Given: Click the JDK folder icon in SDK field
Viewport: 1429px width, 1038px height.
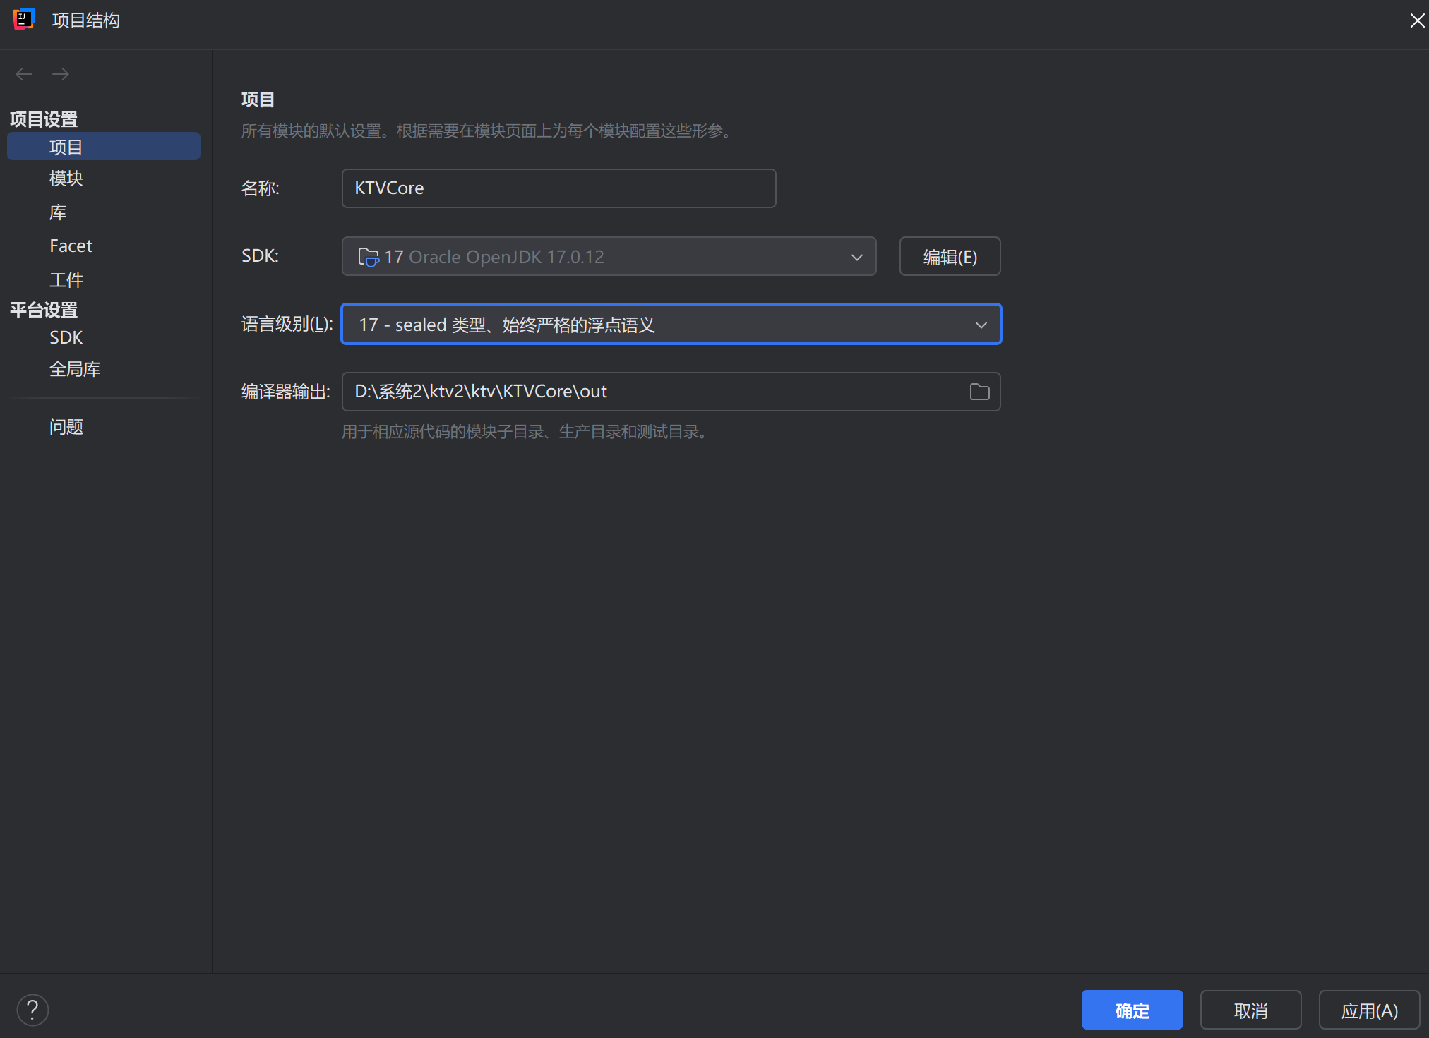Looking at the screenshot, I should (368, 257).
